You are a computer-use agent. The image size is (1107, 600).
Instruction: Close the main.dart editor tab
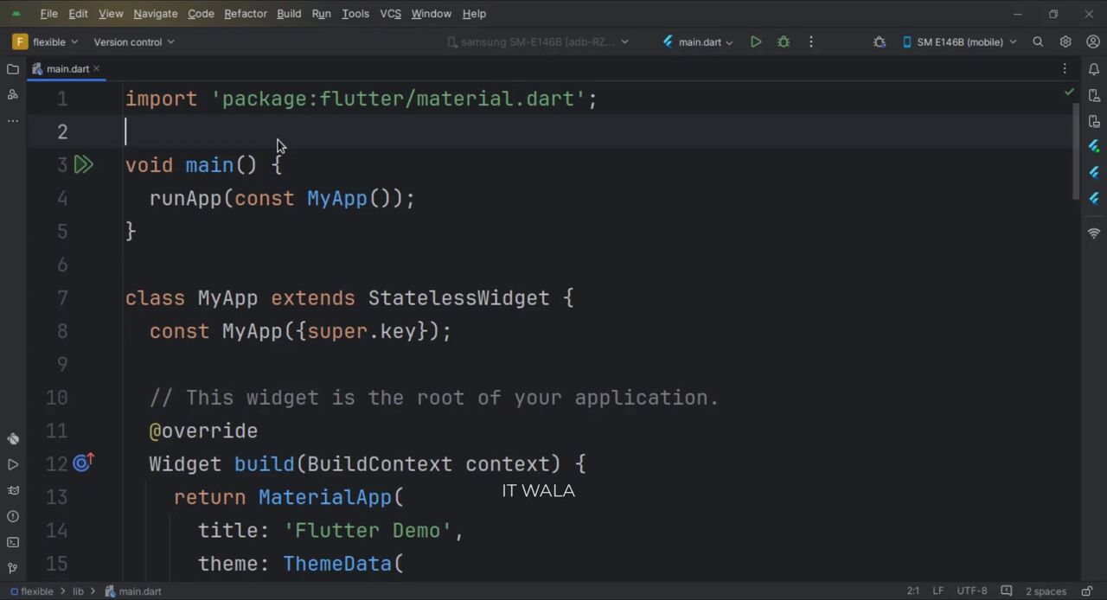pyautogui.click(x=97, y=68)
